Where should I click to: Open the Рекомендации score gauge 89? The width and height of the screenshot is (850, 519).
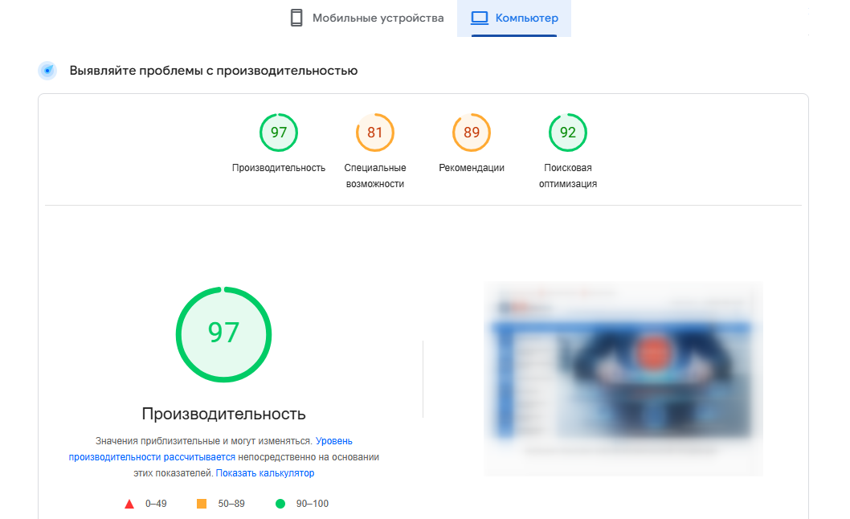point(472,133)
